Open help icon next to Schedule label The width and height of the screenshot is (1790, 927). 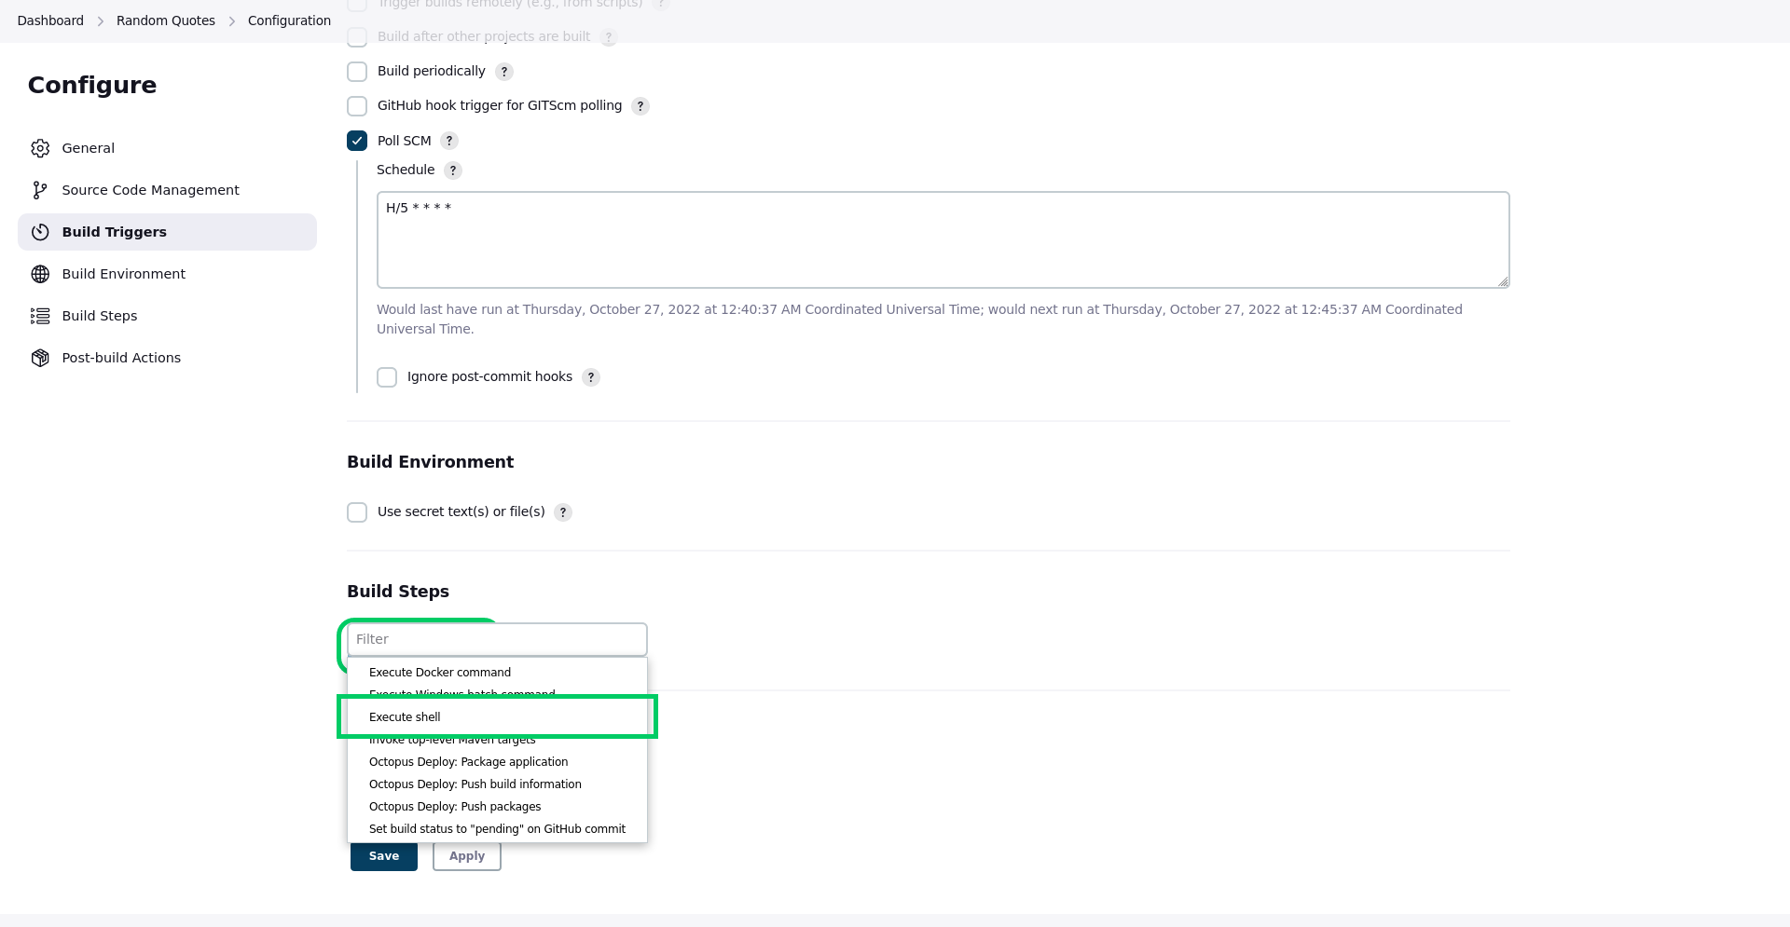tap(453, 170)
